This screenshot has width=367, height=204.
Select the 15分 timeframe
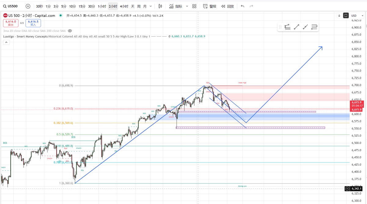tap(82, 6)
